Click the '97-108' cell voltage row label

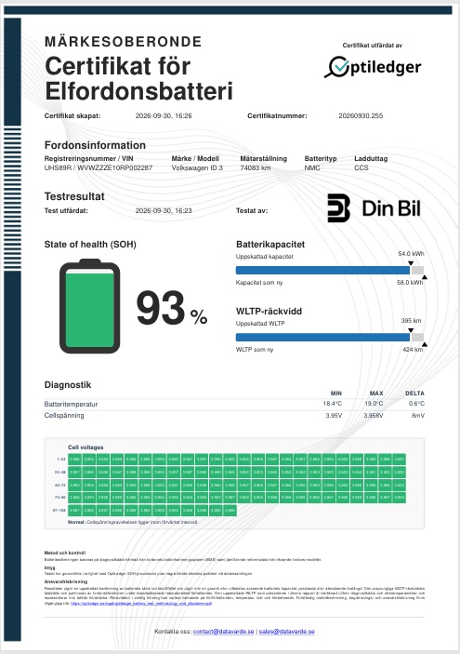[x=60, y=510]
